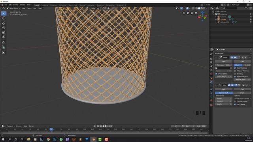Click the red X axis on navigation gizmo
This screenshot has width=253, height=142.
coord(199,17)
